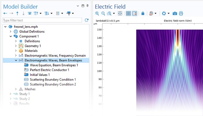
Task: Select Component 1 in the tree
Action: click(x=29, y=36)
